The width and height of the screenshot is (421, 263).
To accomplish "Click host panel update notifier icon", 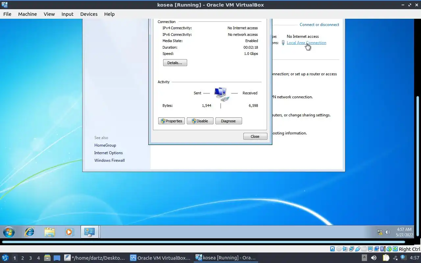I will click(403, 257).
